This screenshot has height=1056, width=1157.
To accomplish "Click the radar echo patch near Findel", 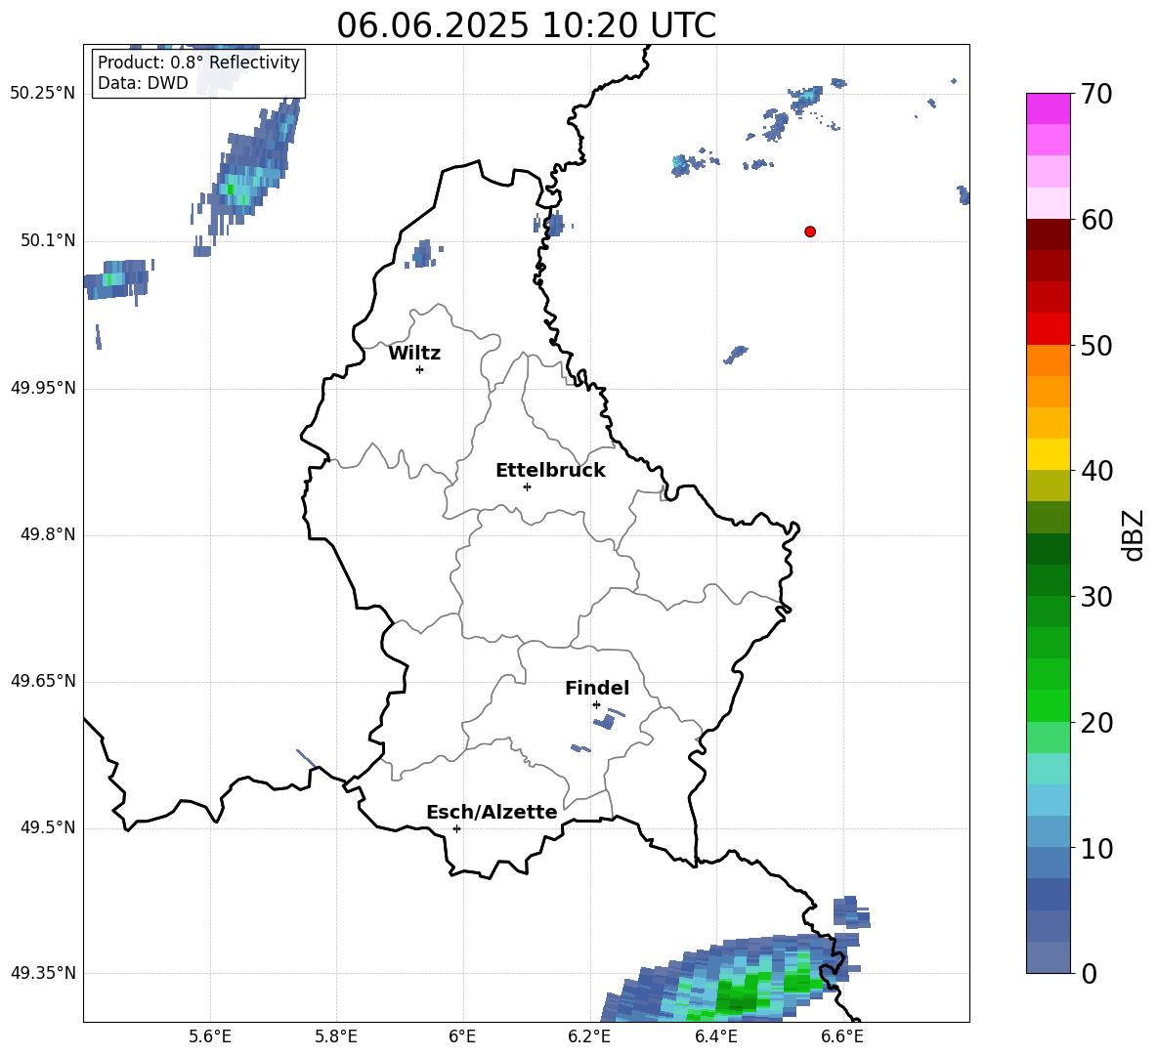I will point(605,721).
